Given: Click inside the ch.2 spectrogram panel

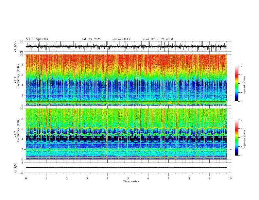Looking at the screenshot, I should [x=126, y=134].
